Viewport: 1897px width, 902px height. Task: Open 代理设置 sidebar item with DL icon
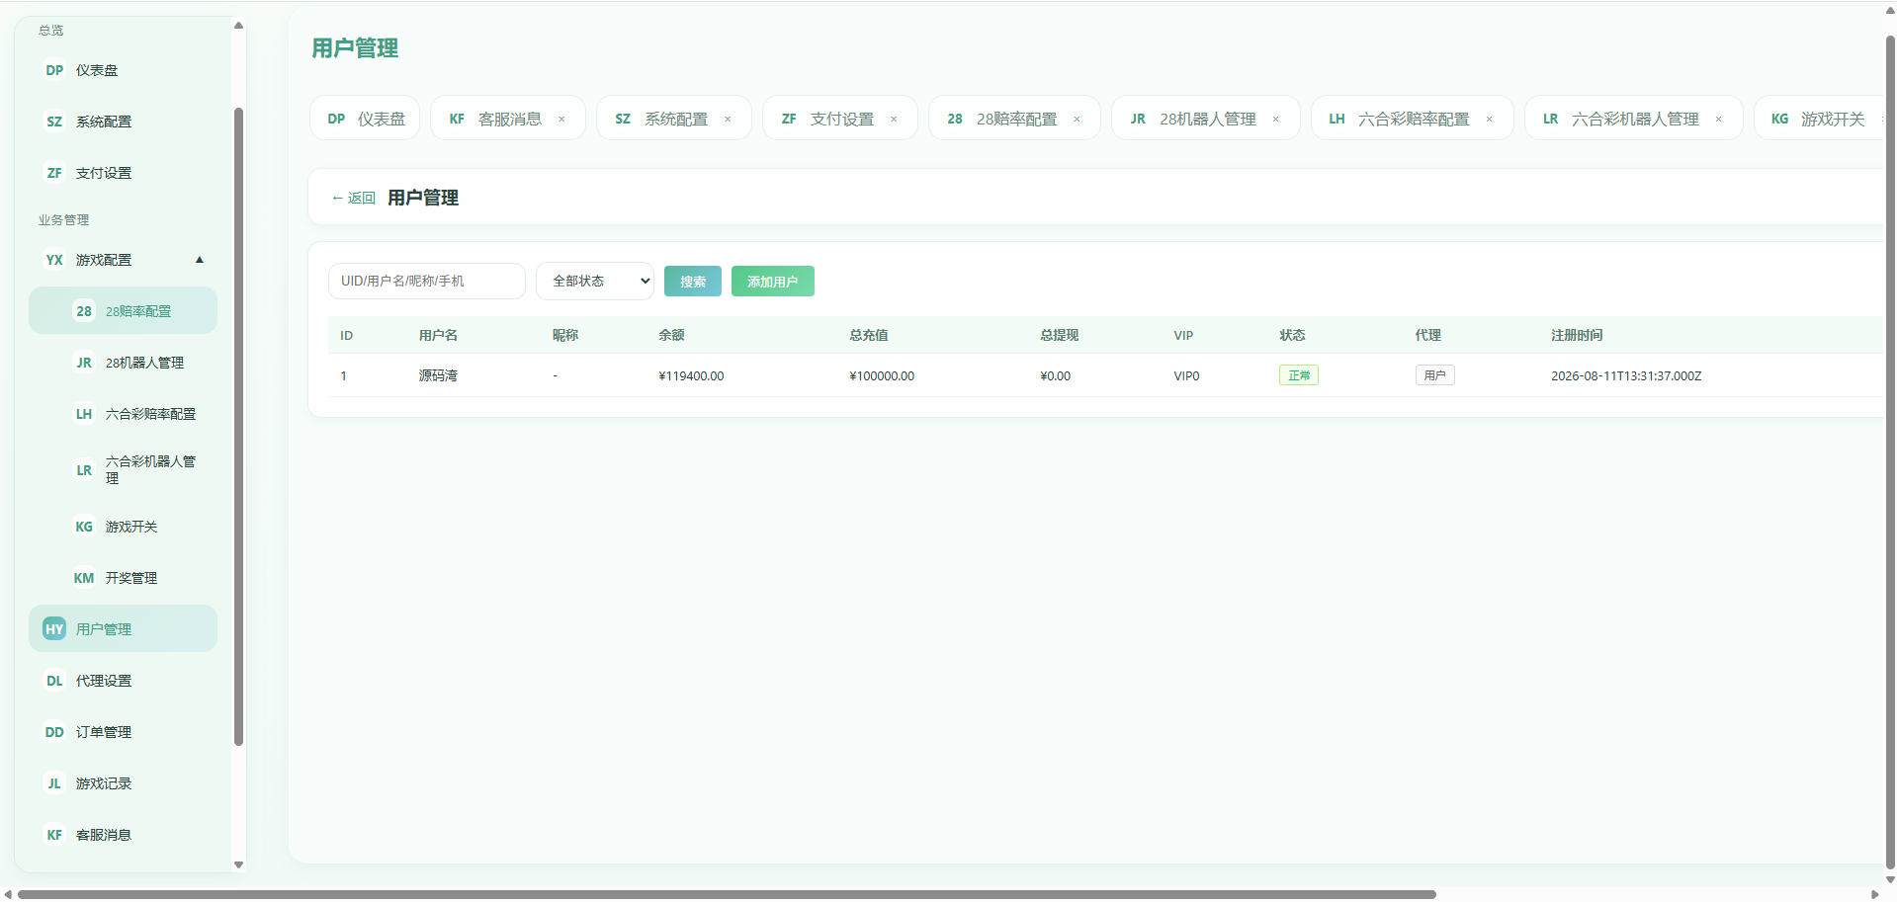pos(123,681)
